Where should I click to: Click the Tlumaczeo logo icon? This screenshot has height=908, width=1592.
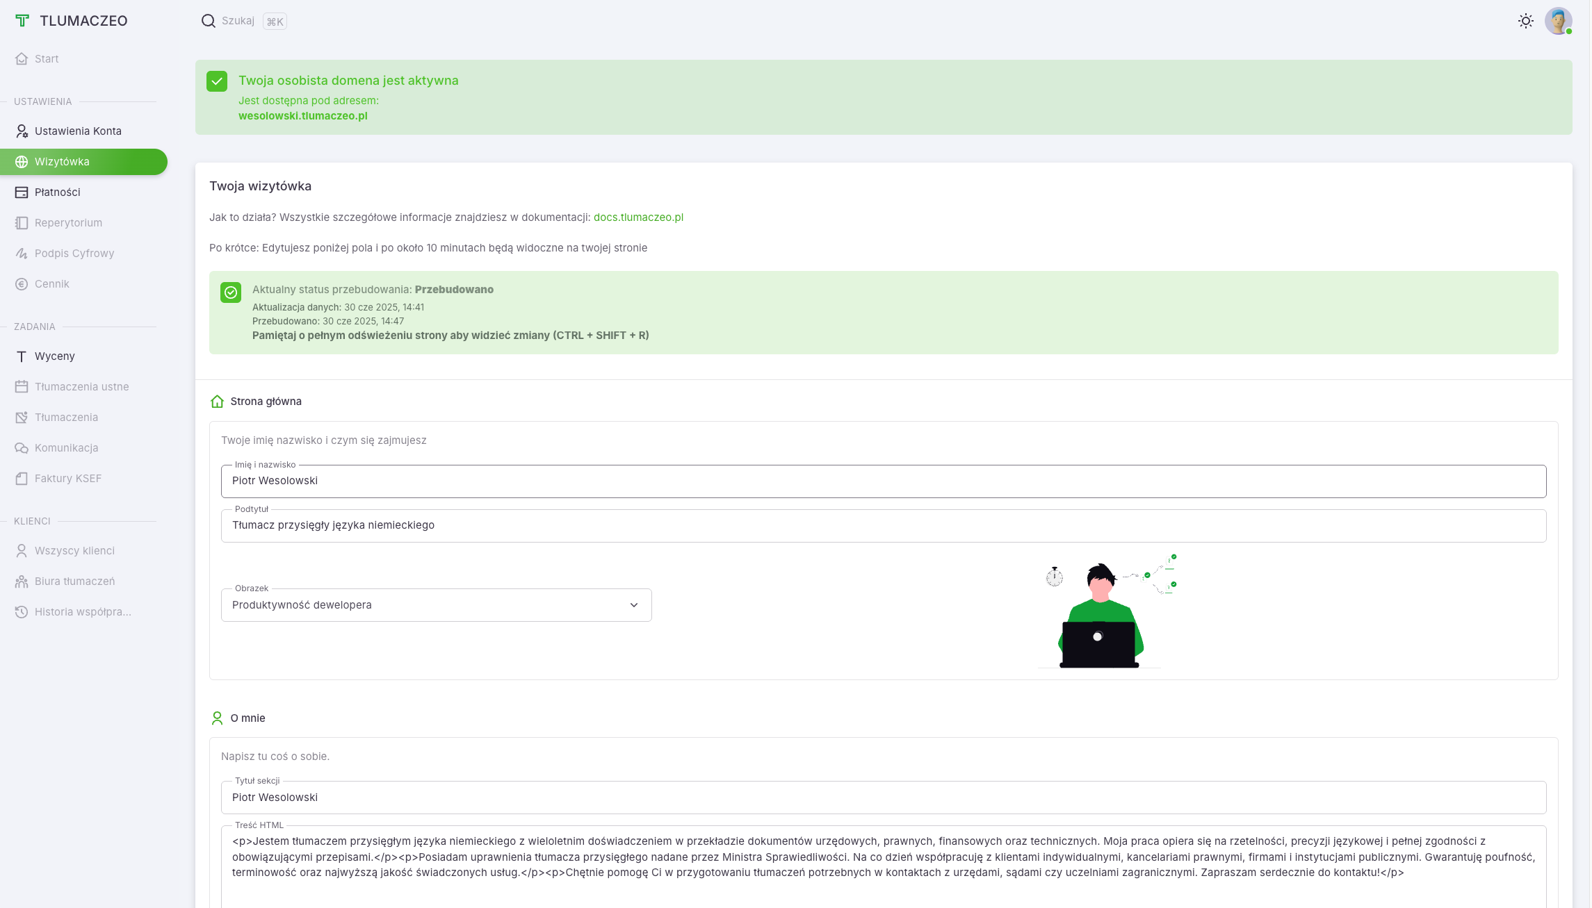[x=22, y=21]
